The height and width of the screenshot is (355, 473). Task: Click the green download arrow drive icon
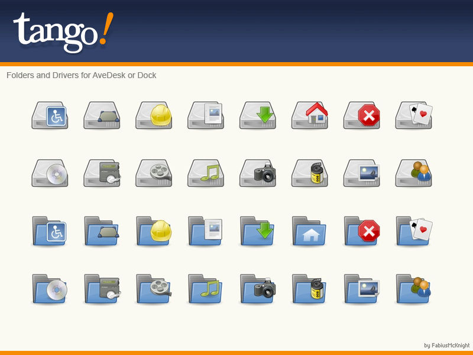[257, 115]
